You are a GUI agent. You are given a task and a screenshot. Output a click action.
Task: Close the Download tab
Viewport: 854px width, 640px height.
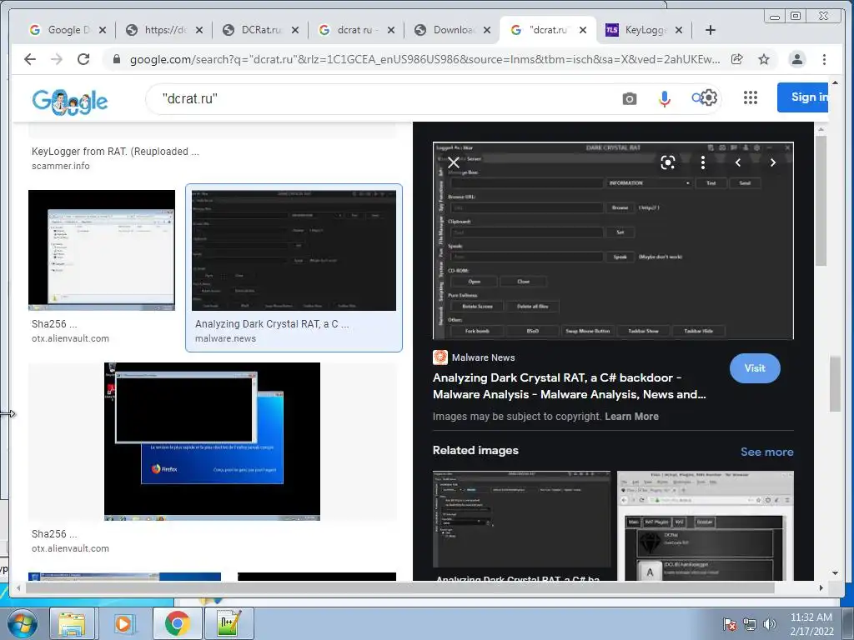point(487,30)
